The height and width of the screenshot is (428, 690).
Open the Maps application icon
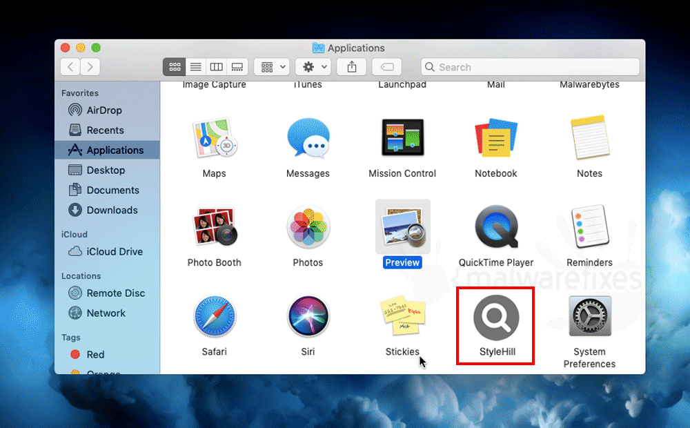coord(215,138)
